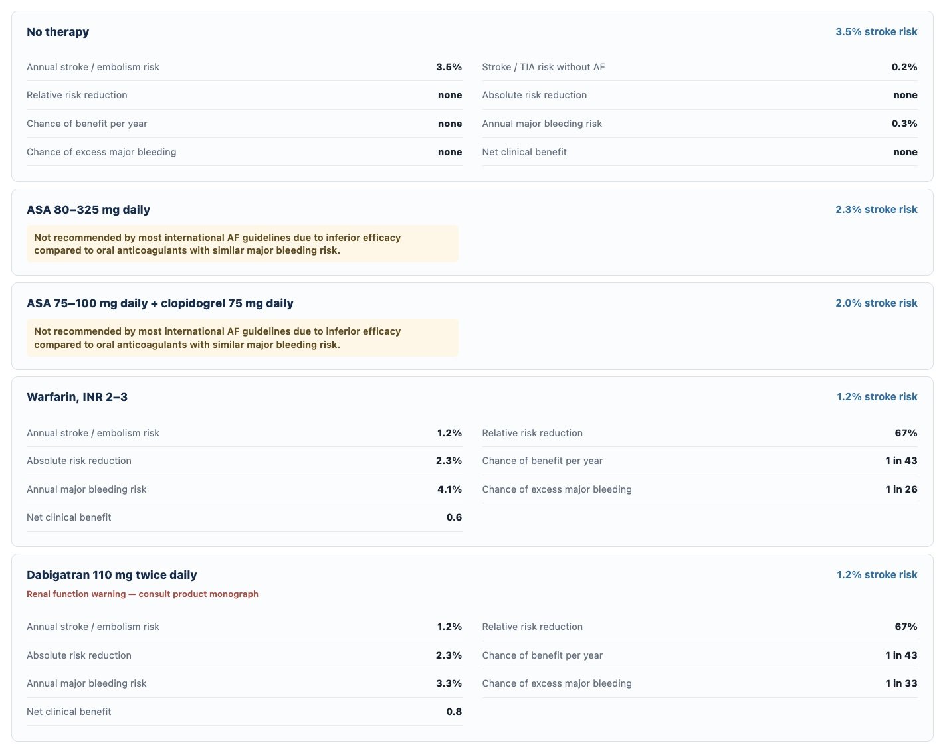
Task: Select Warfarin net clinical benefit 0.6 value
Action: (454, 517)
